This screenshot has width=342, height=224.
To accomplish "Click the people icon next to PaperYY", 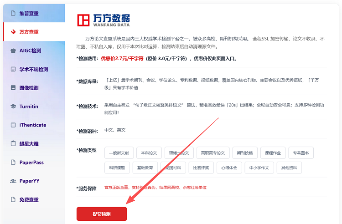I will [x=13, y=181].
